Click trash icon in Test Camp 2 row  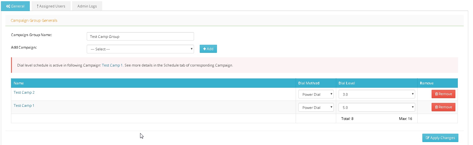point(436,94)
